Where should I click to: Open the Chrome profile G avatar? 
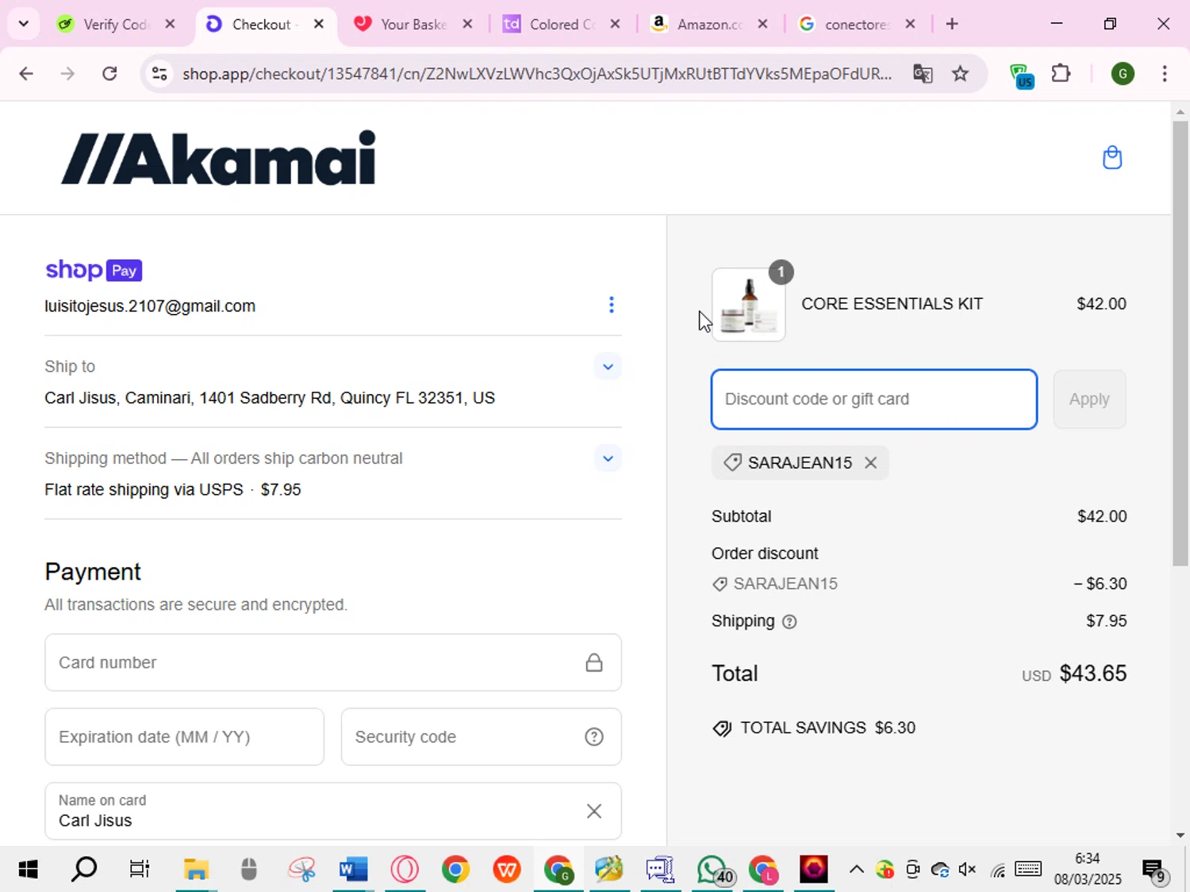[x=1123, y=74]
